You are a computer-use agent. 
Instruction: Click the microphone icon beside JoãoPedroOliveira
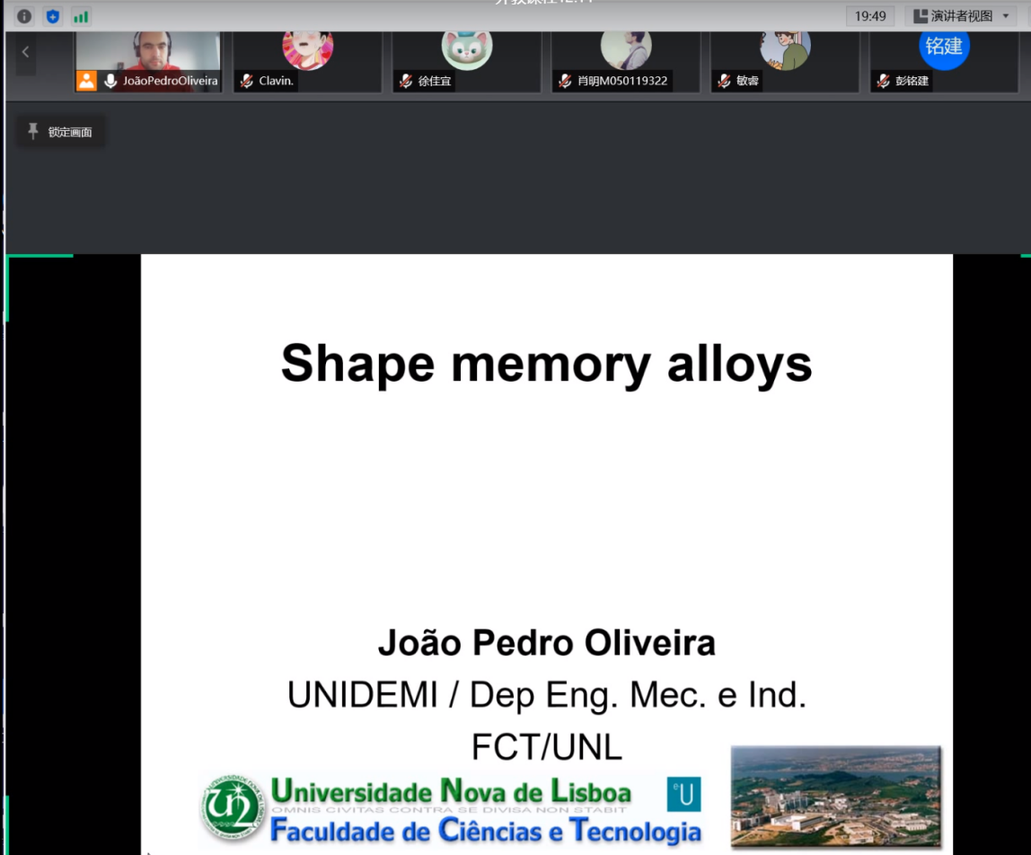110,81
